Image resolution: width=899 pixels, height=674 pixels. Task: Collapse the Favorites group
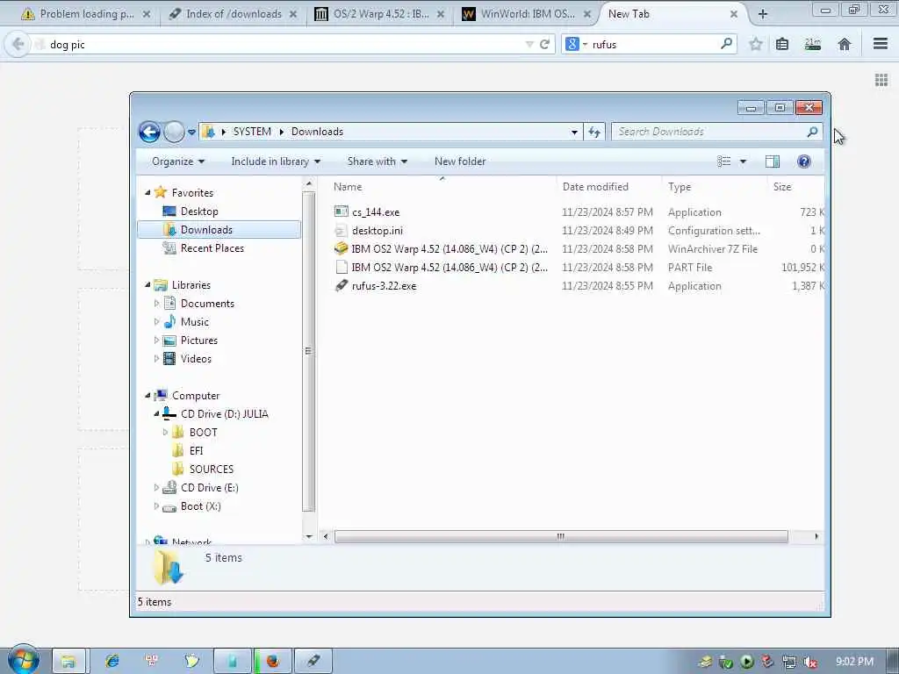[147, 192]
